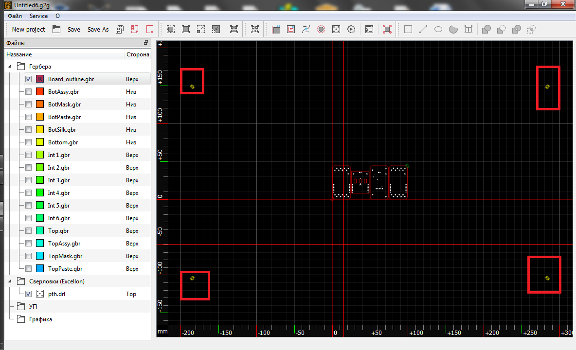Click the intersect shapes boolean icon
This screenshot has height=350, width=576.
pyautogui.click(x=517, y=29)
